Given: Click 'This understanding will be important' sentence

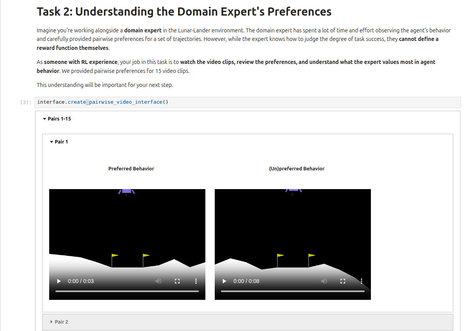Looking at the screenshot, I should [x=105, y=85].
